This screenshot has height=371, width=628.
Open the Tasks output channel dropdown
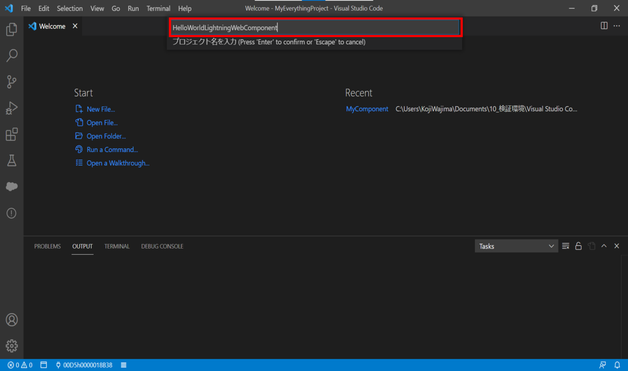[x=516, y=246]
